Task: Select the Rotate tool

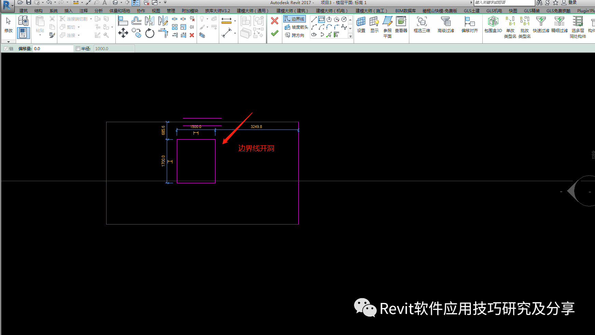Action: (x=150, y=33)
